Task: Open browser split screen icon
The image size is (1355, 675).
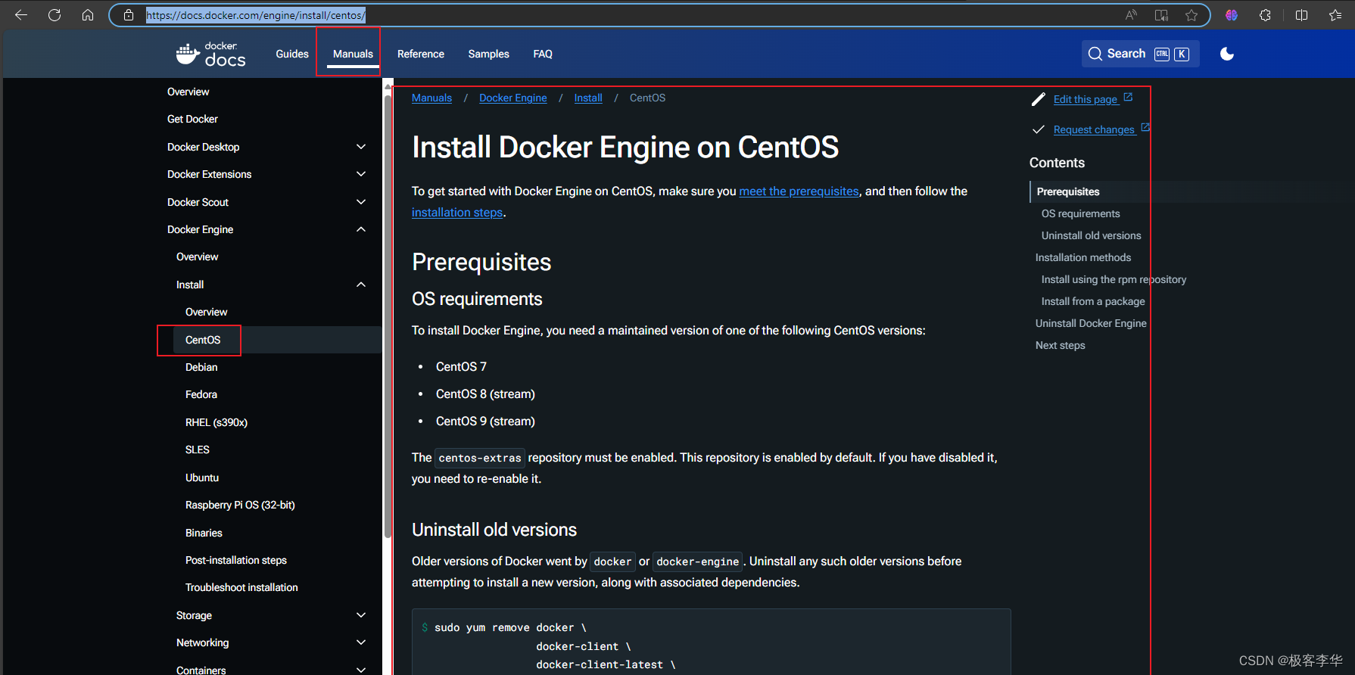Action: [1302, 15]
